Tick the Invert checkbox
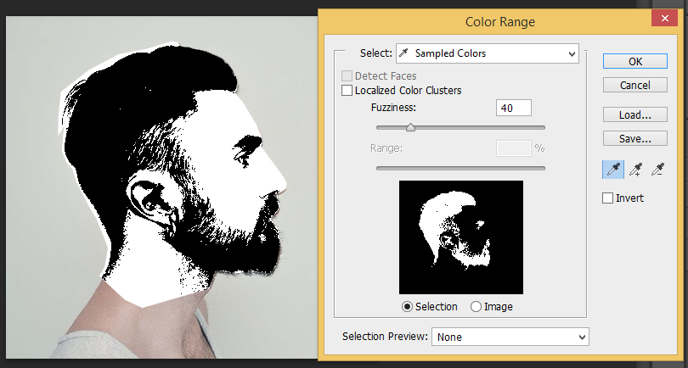This screenshot has height=368, width=688. [x=607, y=198]
